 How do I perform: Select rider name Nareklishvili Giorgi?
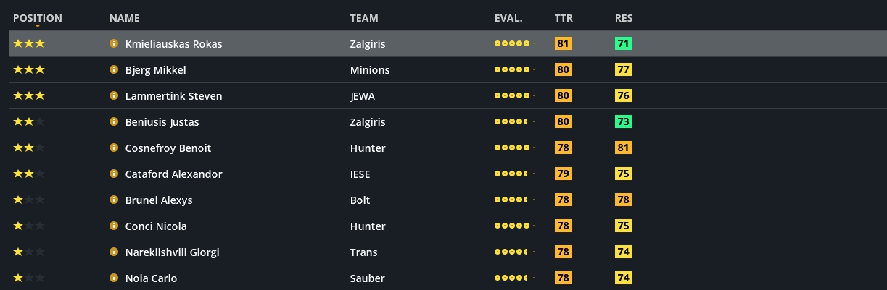[172, 252]
